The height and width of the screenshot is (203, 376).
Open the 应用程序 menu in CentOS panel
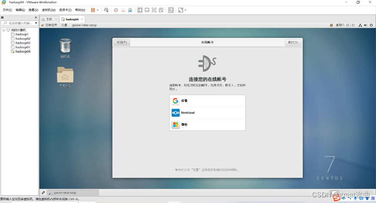[51, 25]
